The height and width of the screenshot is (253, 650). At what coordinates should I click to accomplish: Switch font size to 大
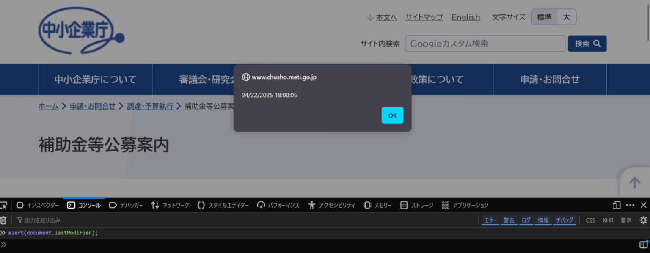(x=567, y=17)
